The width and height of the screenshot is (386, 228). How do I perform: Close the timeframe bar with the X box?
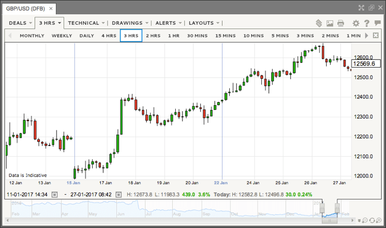pos(375,36)
